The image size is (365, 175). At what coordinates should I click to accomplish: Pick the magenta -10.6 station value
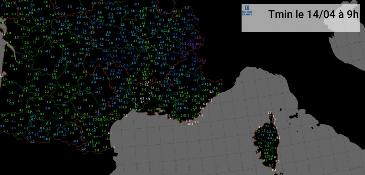[x=198, y=44]
